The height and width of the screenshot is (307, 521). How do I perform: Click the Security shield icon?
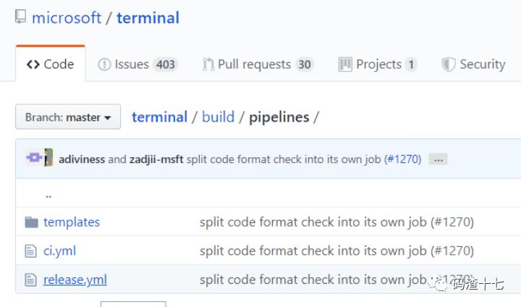point(448,64)
